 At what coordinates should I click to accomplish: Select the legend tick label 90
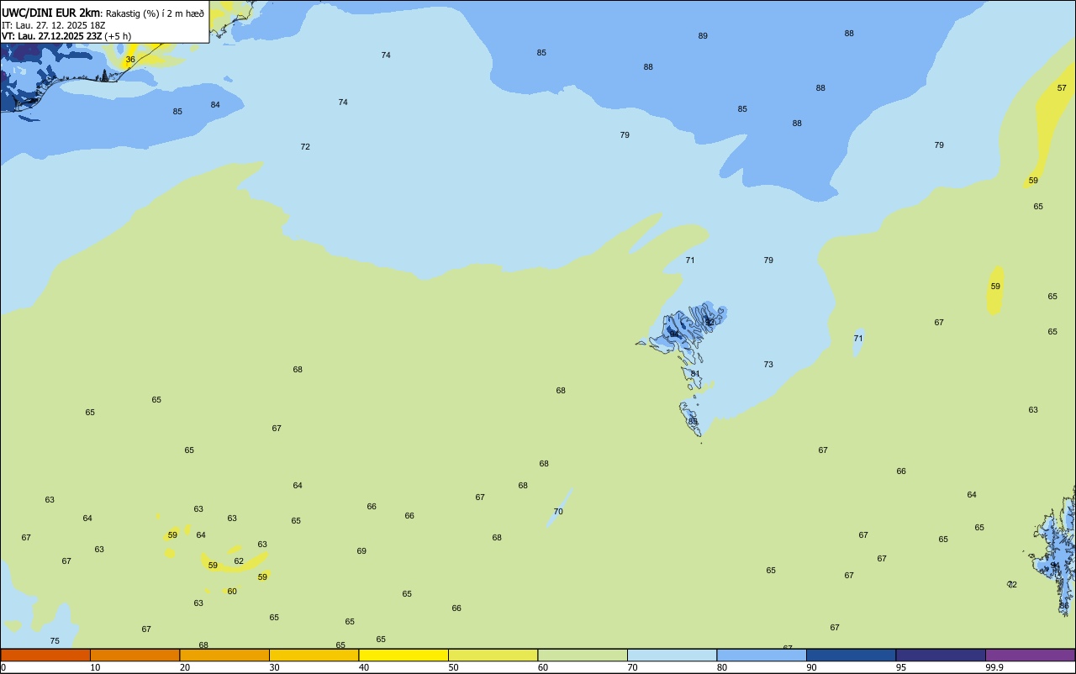click(x=812, y=667)
